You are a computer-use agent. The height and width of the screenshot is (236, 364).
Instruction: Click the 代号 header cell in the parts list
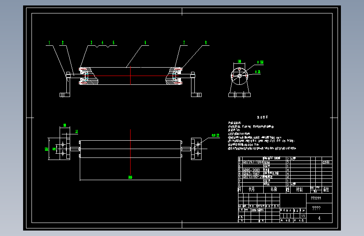[252, 189]
